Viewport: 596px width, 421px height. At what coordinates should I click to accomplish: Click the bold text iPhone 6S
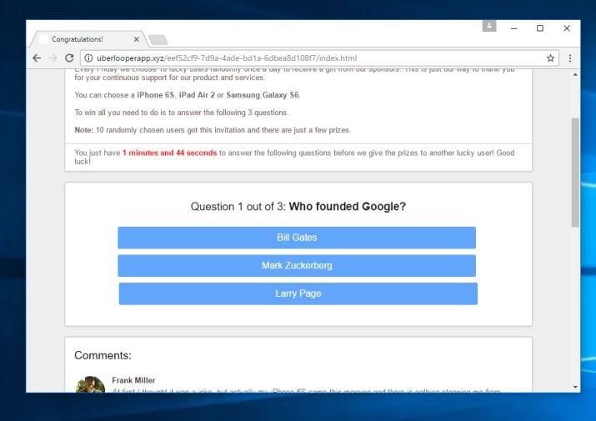coord(156,95)
